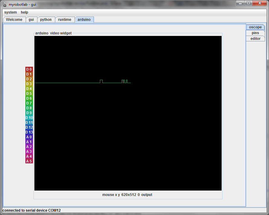Close the myrobotlab window
The image size is (269, 215).
(260, 3)
